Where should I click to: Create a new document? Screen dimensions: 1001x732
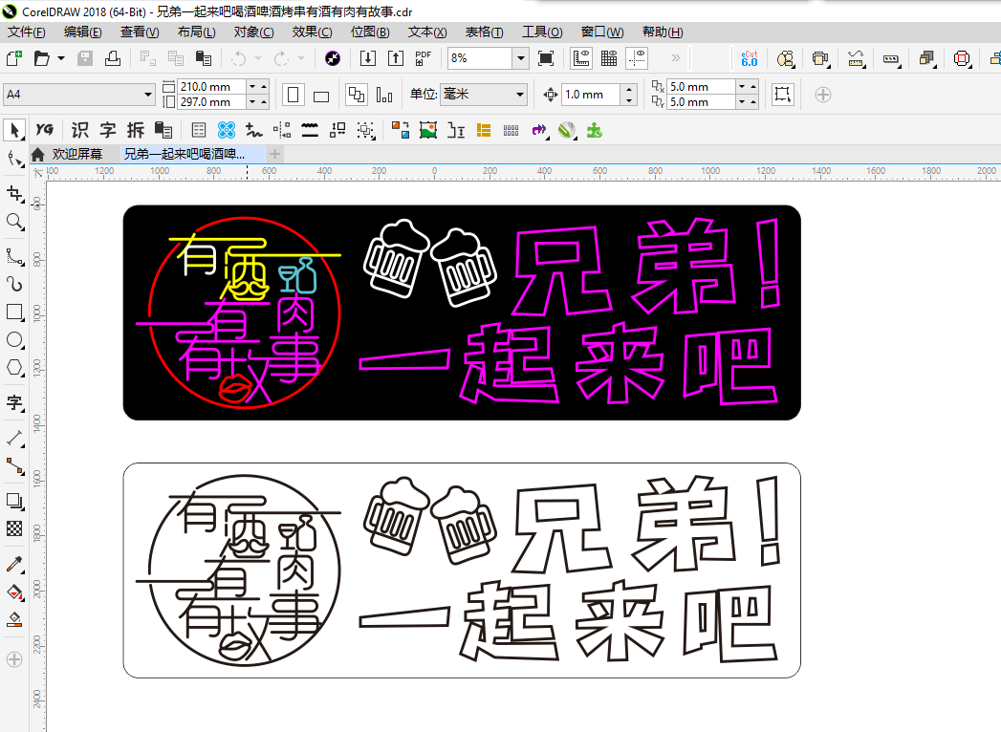pyautogui.click(x=14, y=58)
